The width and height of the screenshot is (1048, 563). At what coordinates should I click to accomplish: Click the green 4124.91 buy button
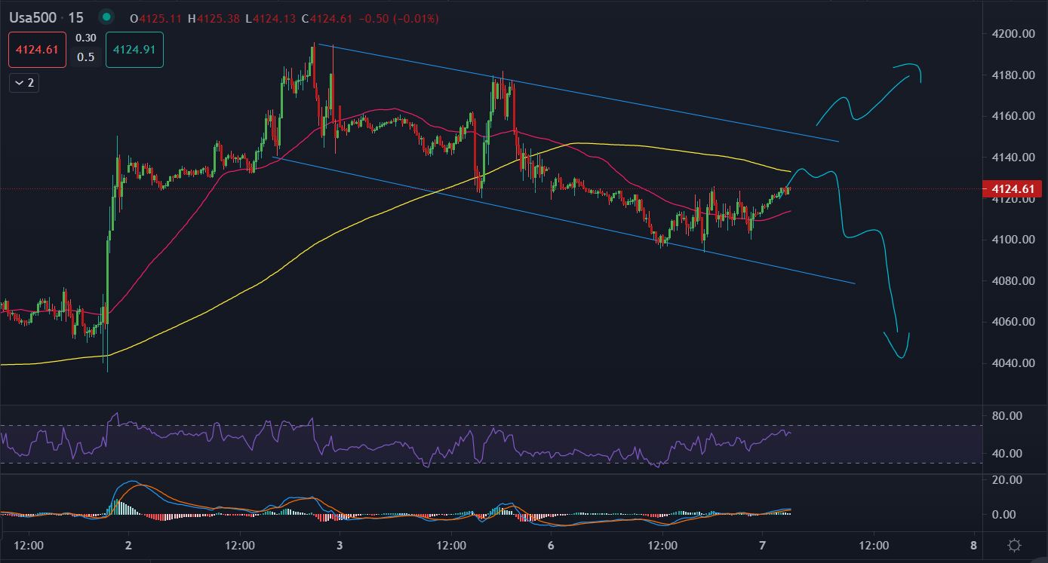(x=134, y=50)
